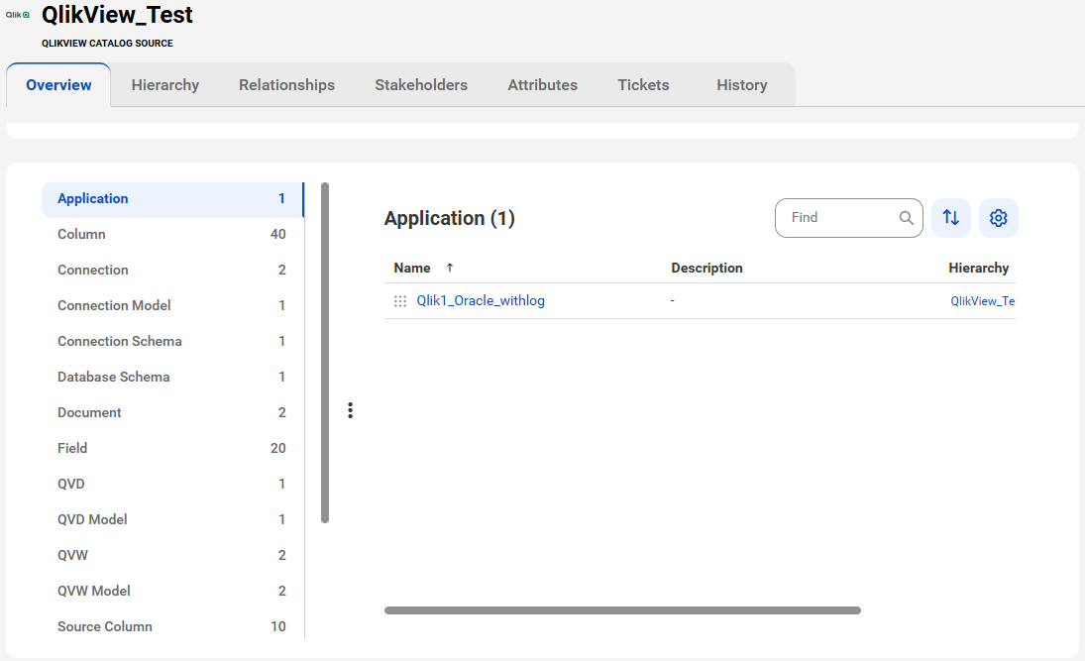Show Source Column assets

(x=171, y=626)
